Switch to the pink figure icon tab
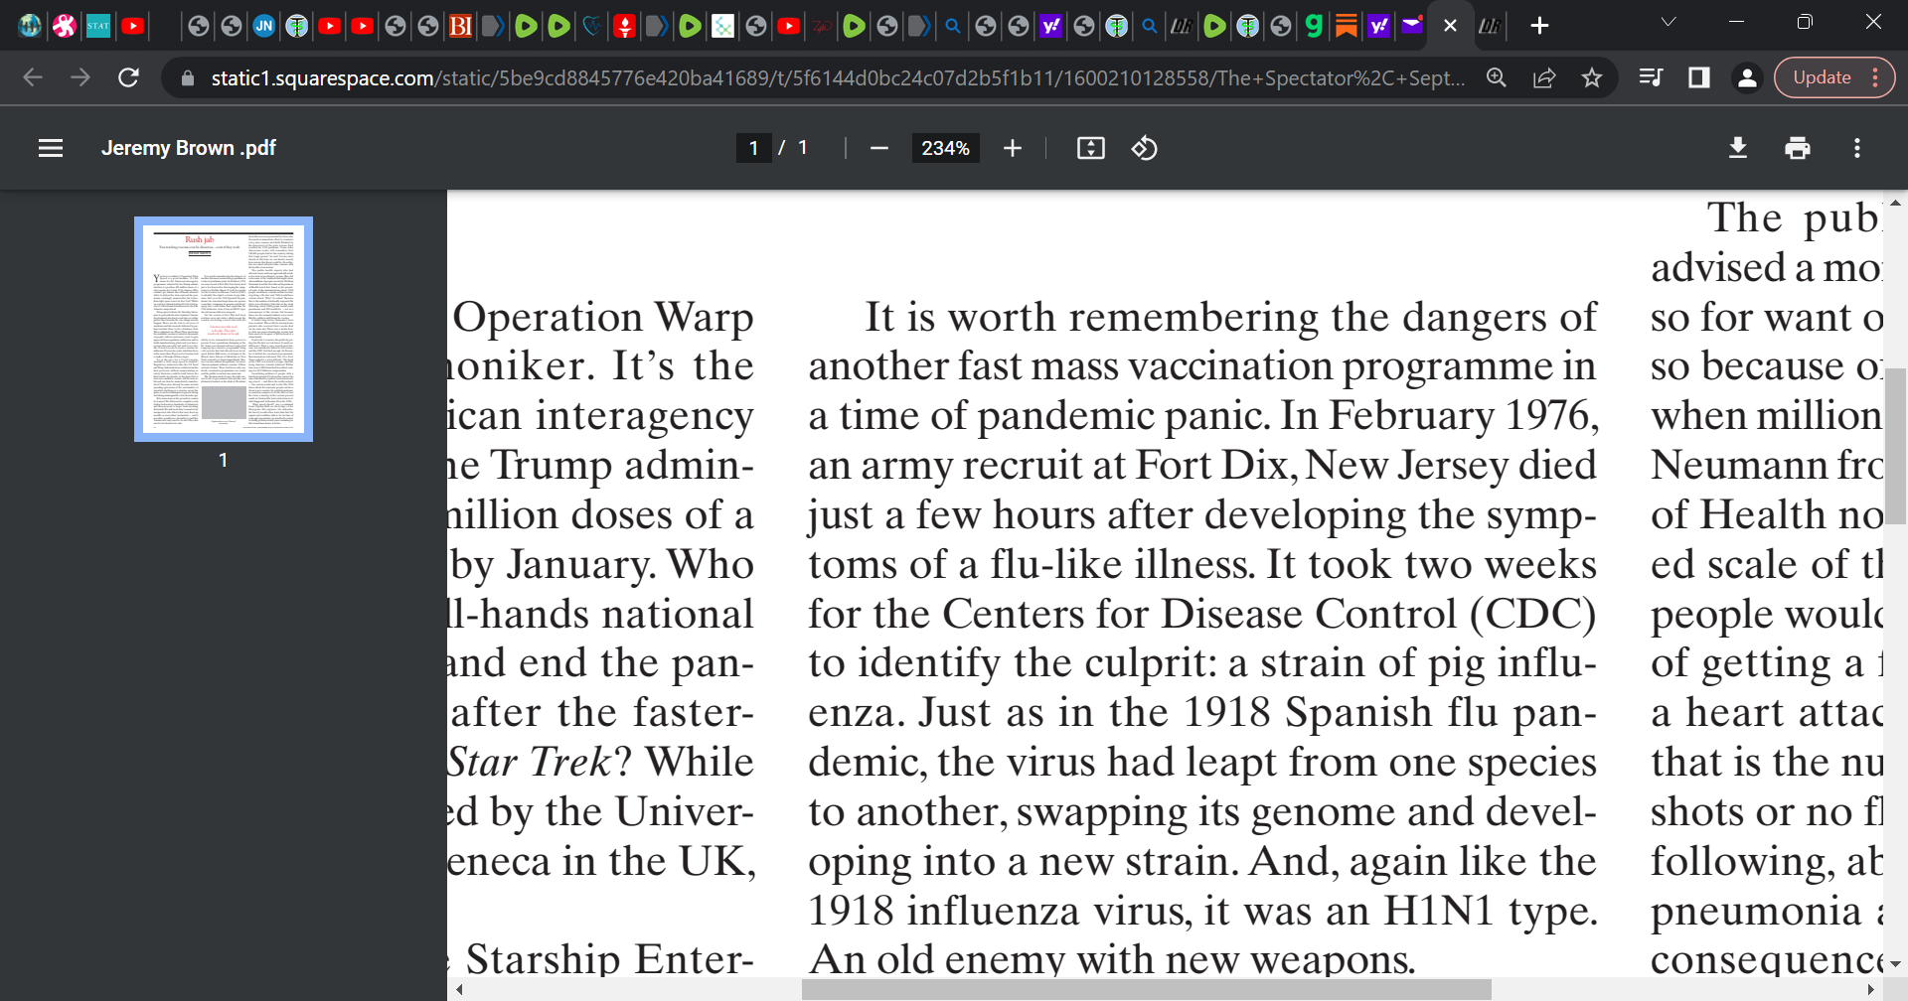The height and width of the screenshot is (1001, 1908). (x=65, y=26)
